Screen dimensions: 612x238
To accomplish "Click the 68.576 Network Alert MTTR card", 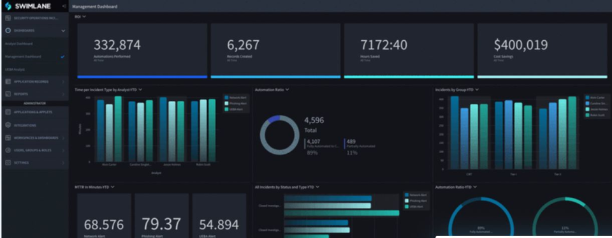I will [x=104, y=216].
